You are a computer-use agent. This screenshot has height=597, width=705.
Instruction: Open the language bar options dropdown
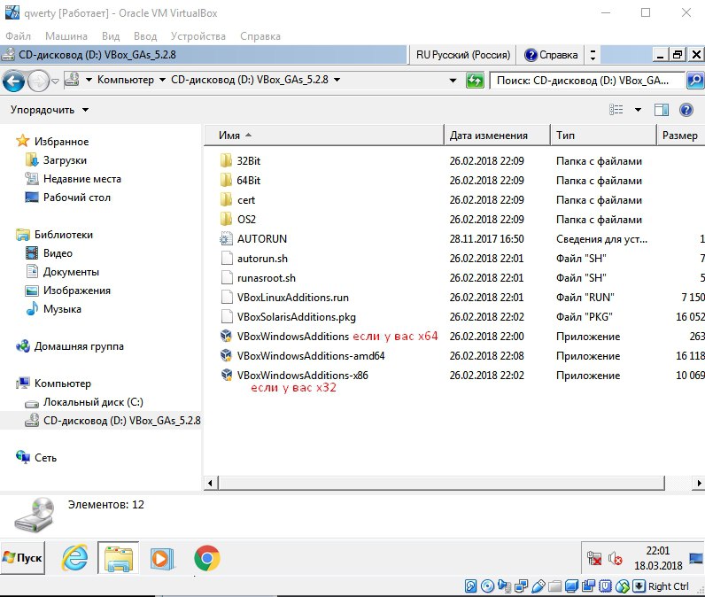tap(593, 55)
